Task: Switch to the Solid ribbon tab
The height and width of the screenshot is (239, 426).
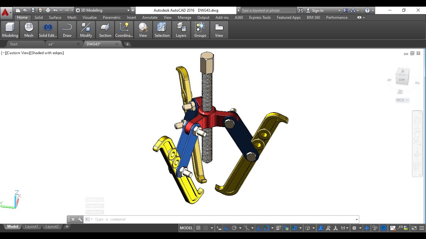Action: click(39, 17)
